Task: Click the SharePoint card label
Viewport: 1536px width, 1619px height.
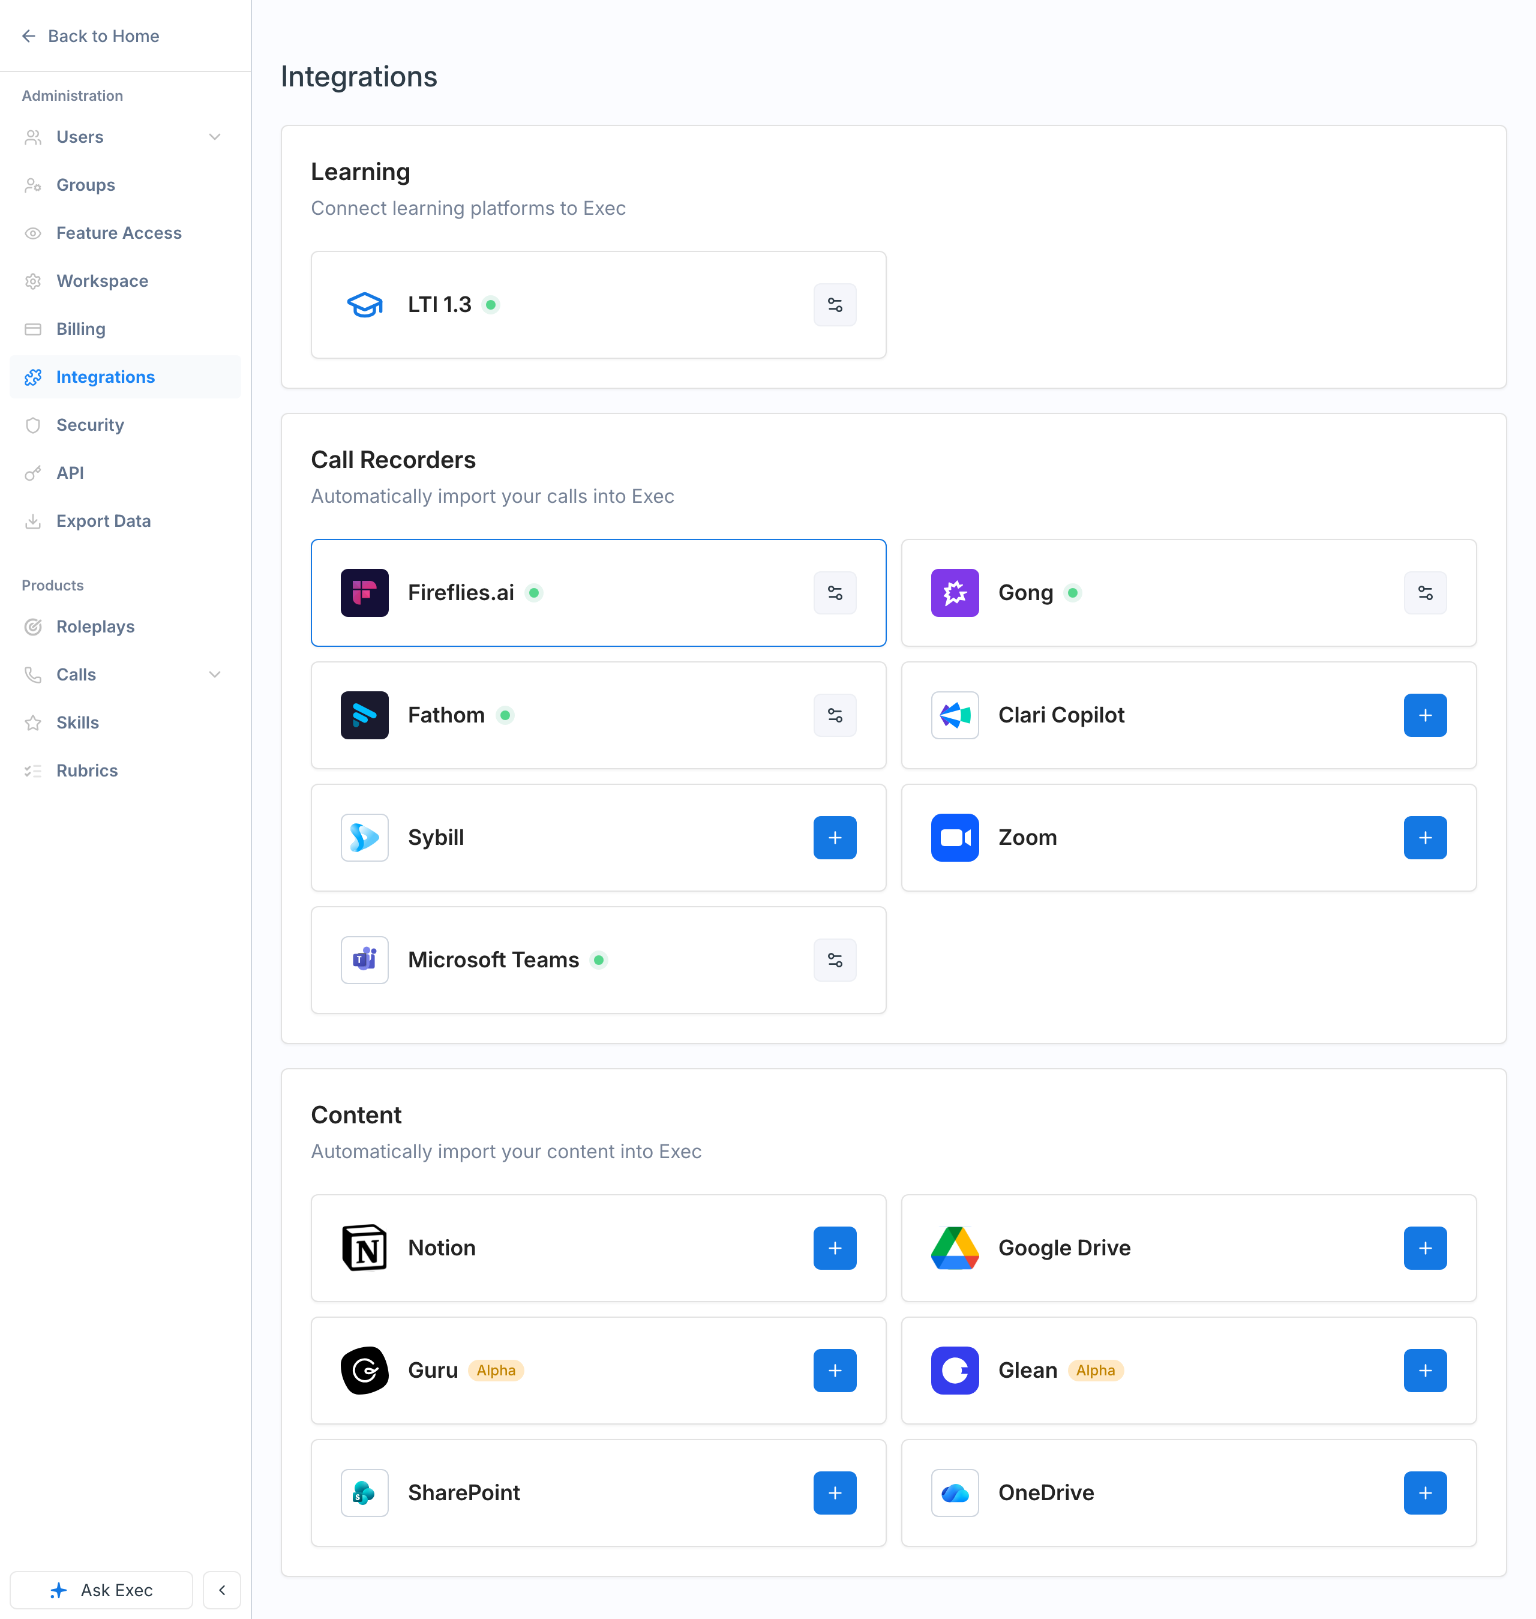Action: click(464, 1493)
